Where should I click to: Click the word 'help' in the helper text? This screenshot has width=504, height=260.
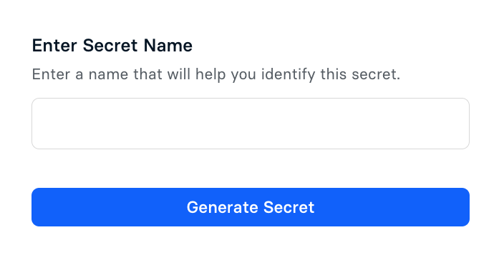[x=210, y=75]
